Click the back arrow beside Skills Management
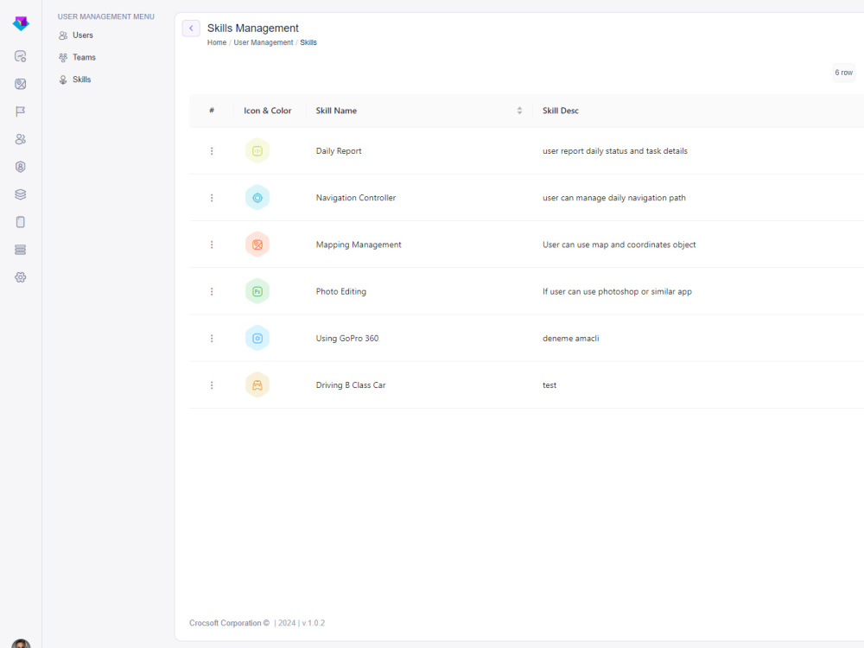Screen dimensions: 864x648 [x=191, y=29]
